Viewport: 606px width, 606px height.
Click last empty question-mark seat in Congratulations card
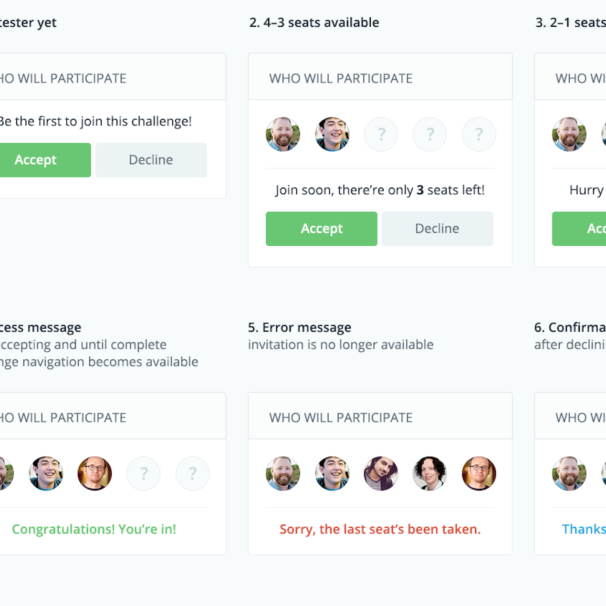pyautogui.click(x=192, y=473)
